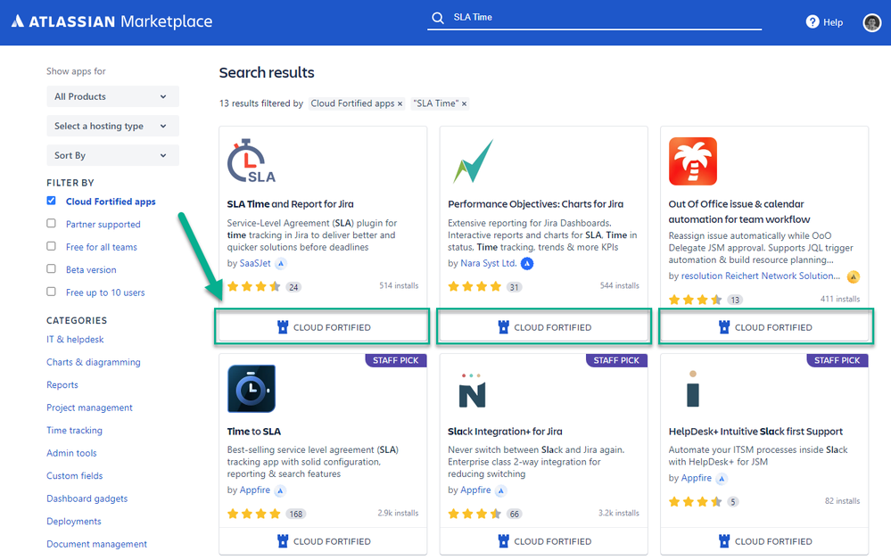Click the SLA Time and Report app logo

coord(252,161)
